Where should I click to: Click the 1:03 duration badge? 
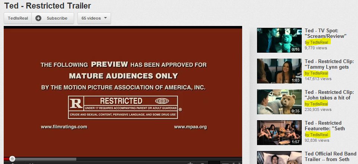point(295,80)
